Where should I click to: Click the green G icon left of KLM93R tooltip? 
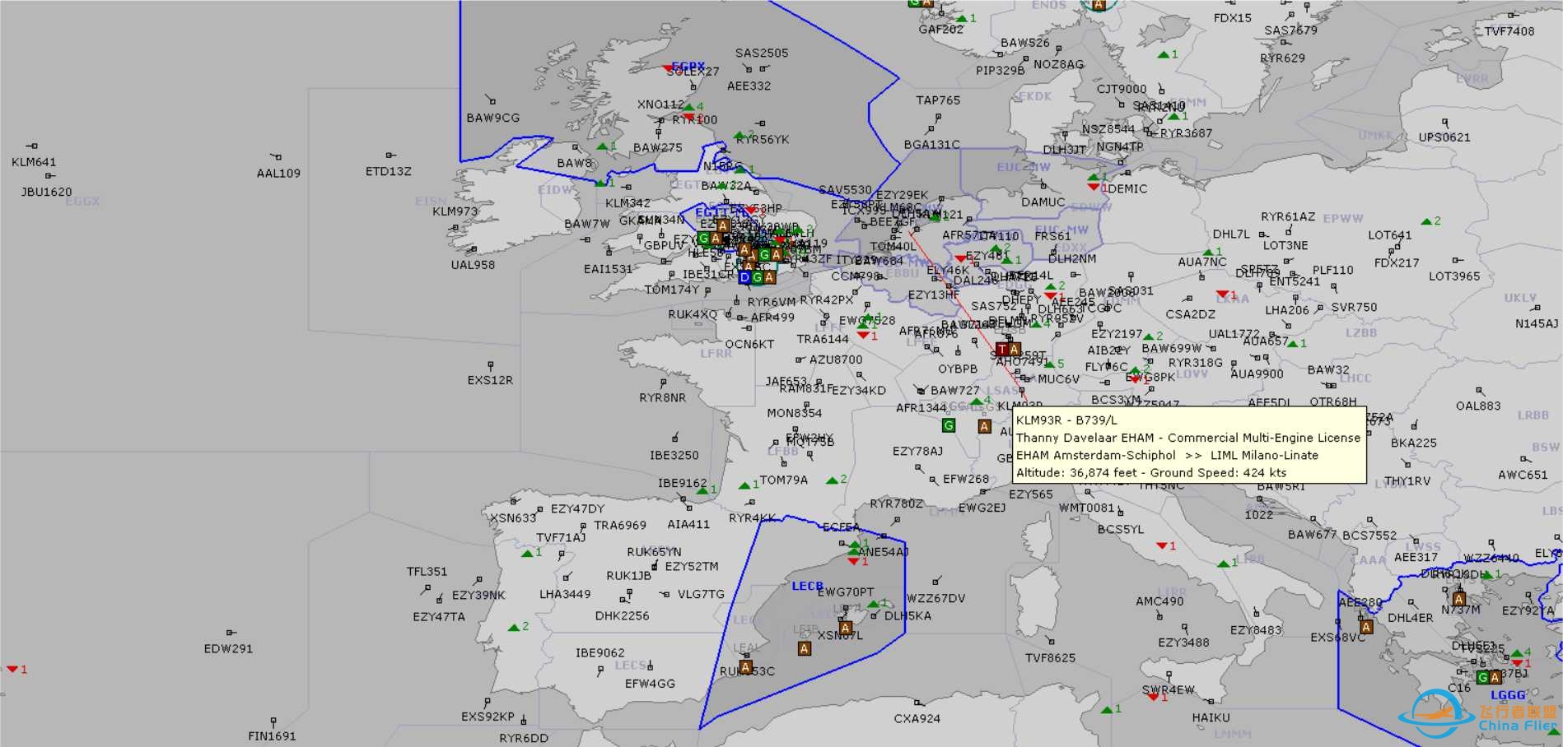click(x=949, y=425)
